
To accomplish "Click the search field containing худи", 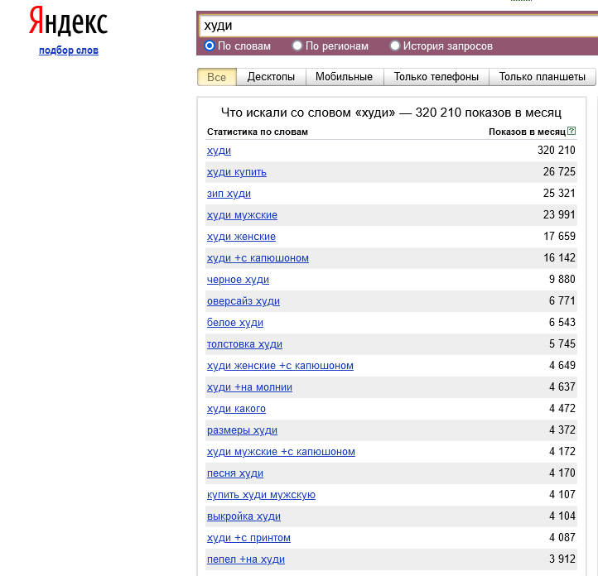I will (x=398, y=26).
